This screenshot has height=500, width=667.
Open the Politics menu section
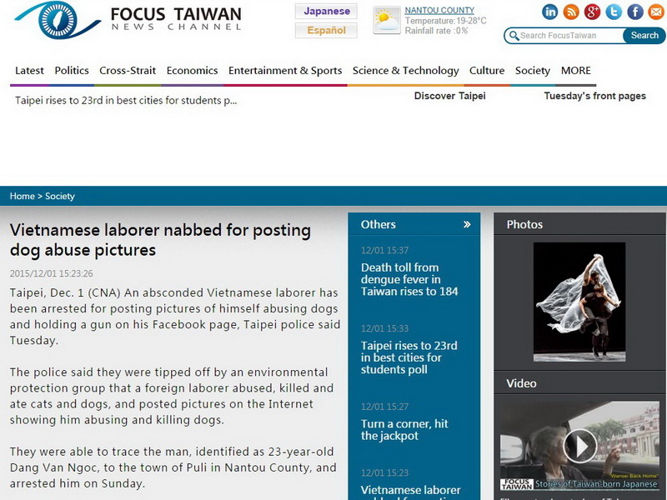point(72,71)
